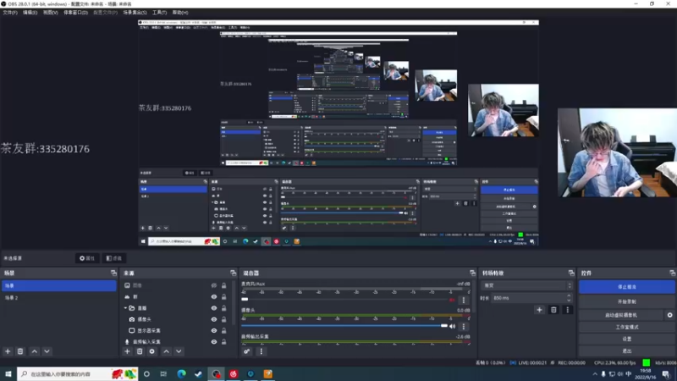Image resolution: width=677 pixels, height=381 pixels.
Task: Toggle lock on display capture source
Action: coord(223,330)
